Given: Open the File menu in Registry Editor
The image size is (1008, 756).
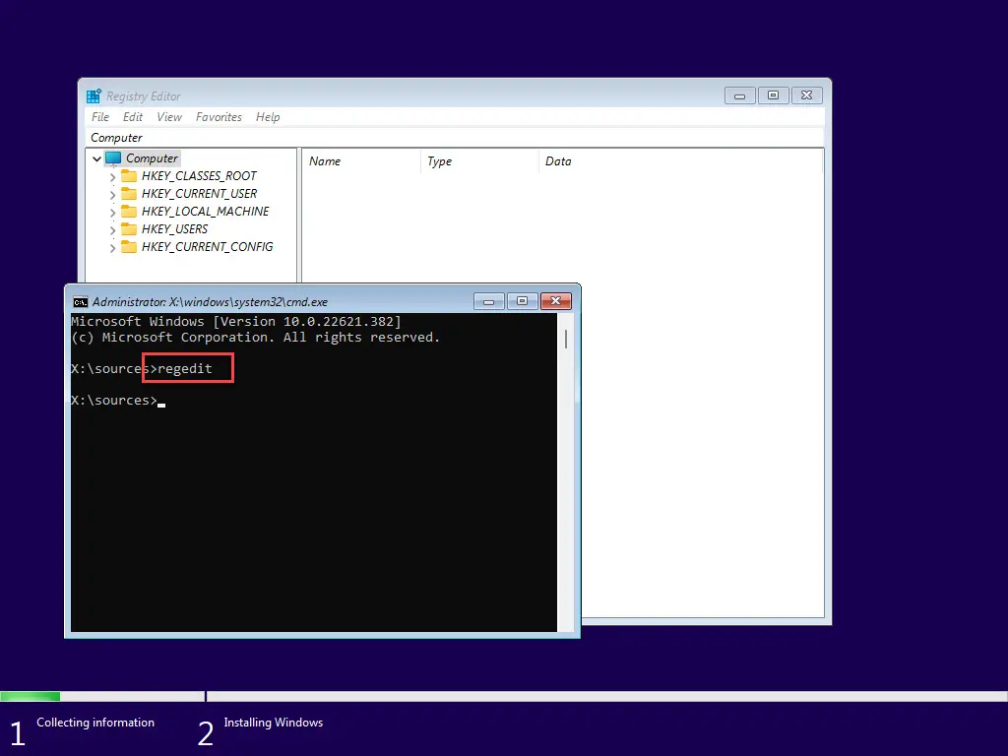Looking at the screenshot, I should coord(100,117).
